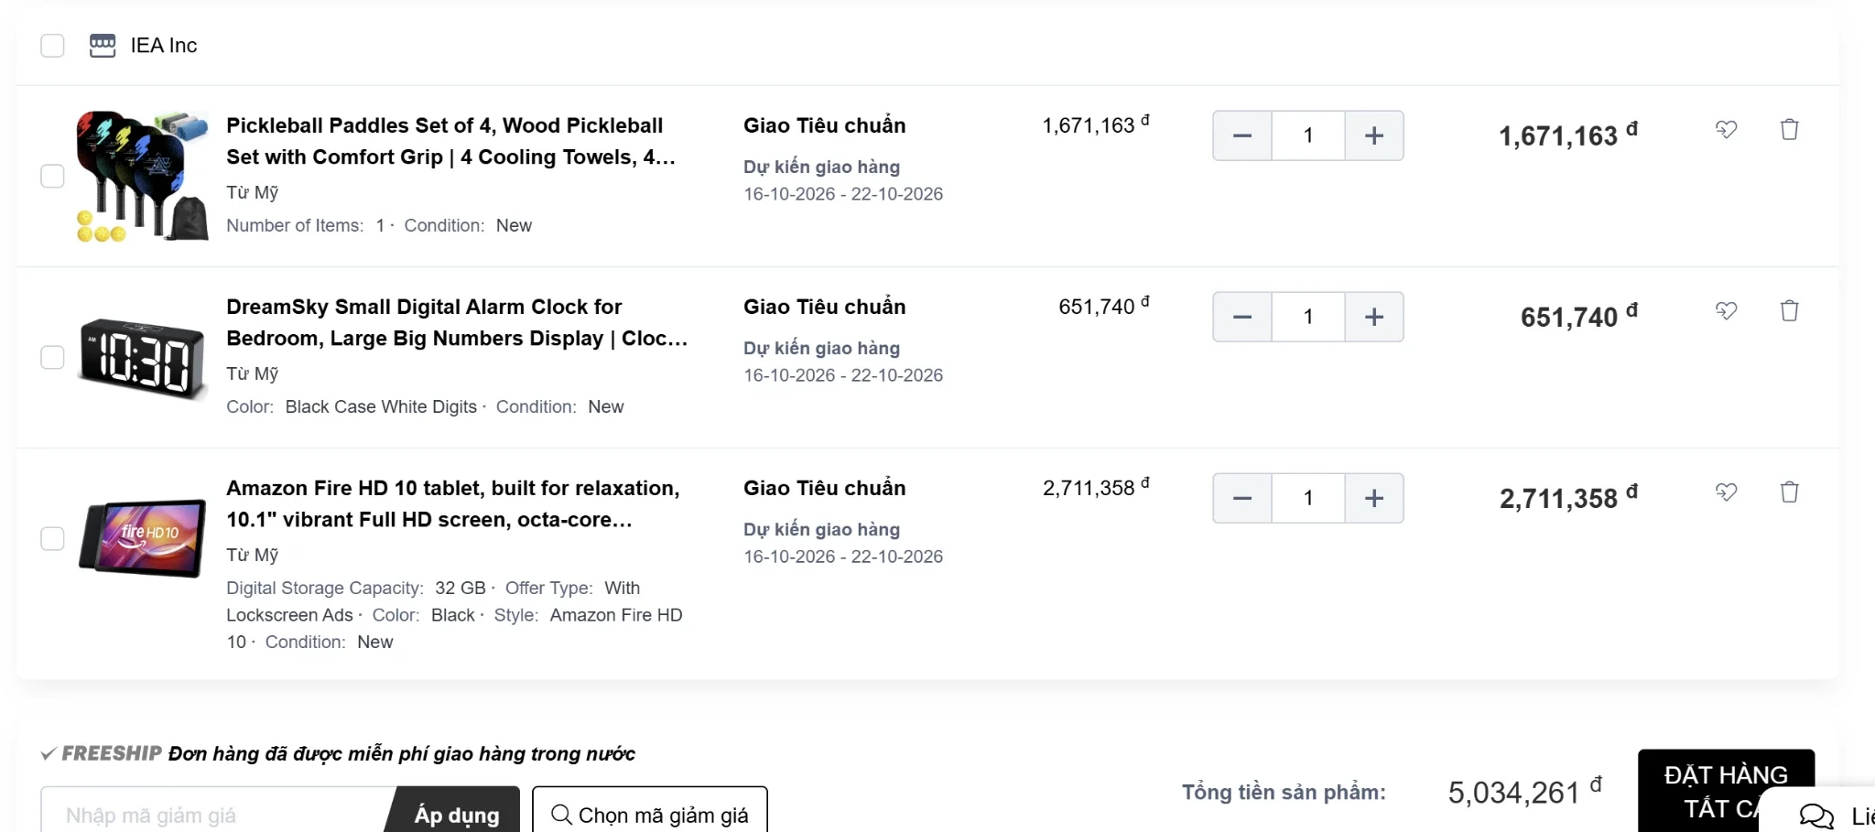Viewport: 1875px width, 832px height.
Task: Click the Áp dụng discount button
Action: point(453,813)
